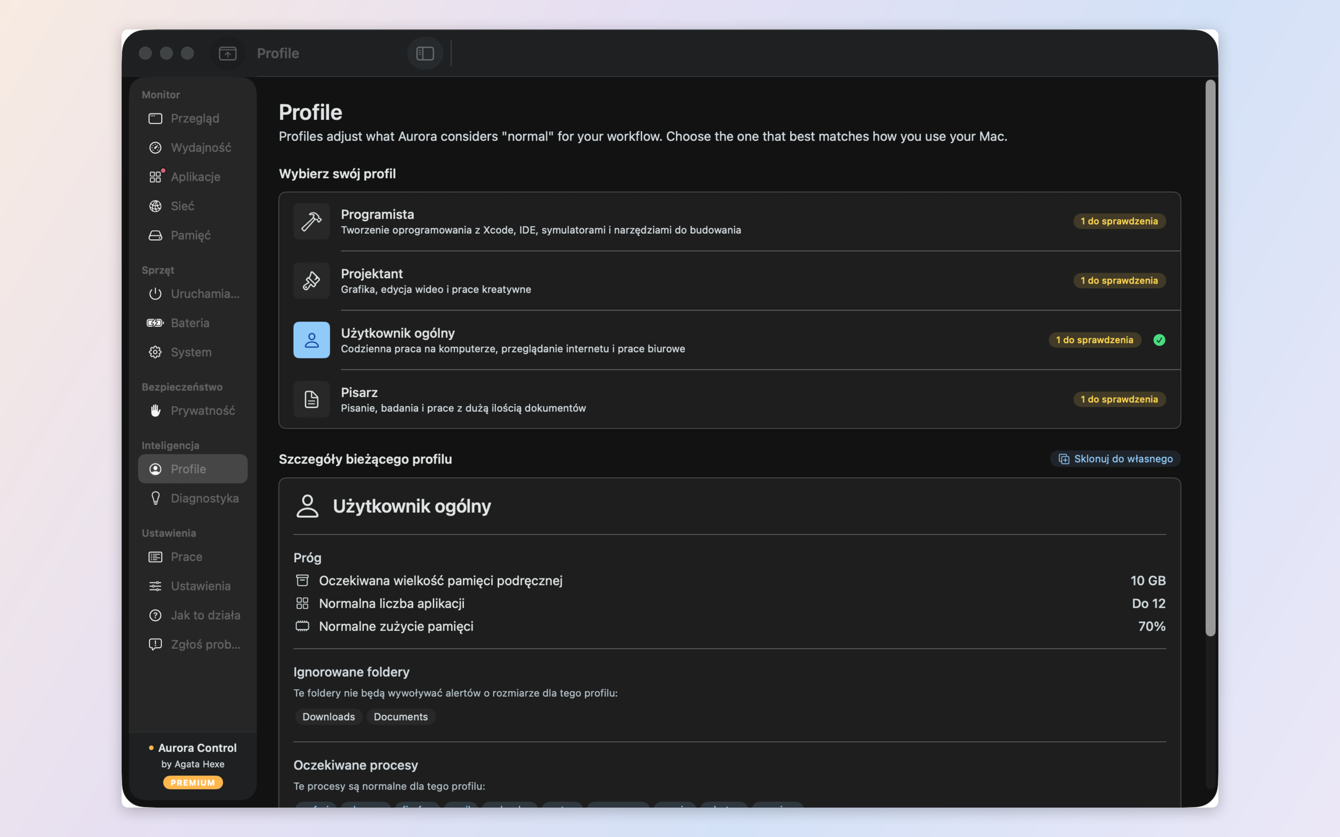Select the Programista profile row
The height and width of the screenshot is (837, 1340).
tap(729, 221)
